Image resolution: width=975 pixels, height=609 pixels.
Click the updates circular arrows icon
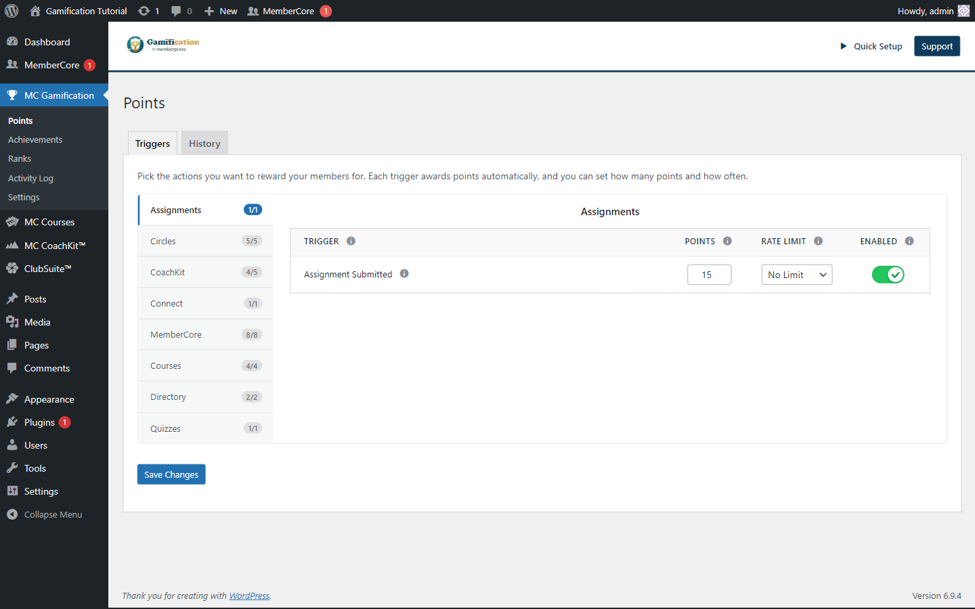click(x=144, y=11)
